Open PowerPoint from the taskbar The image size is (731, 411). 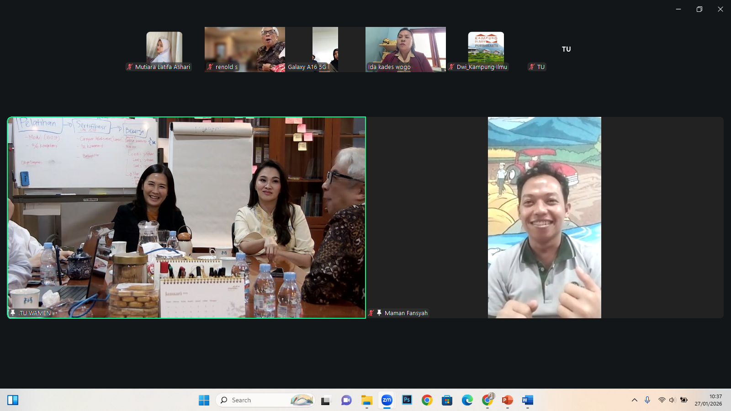(507, 400)
